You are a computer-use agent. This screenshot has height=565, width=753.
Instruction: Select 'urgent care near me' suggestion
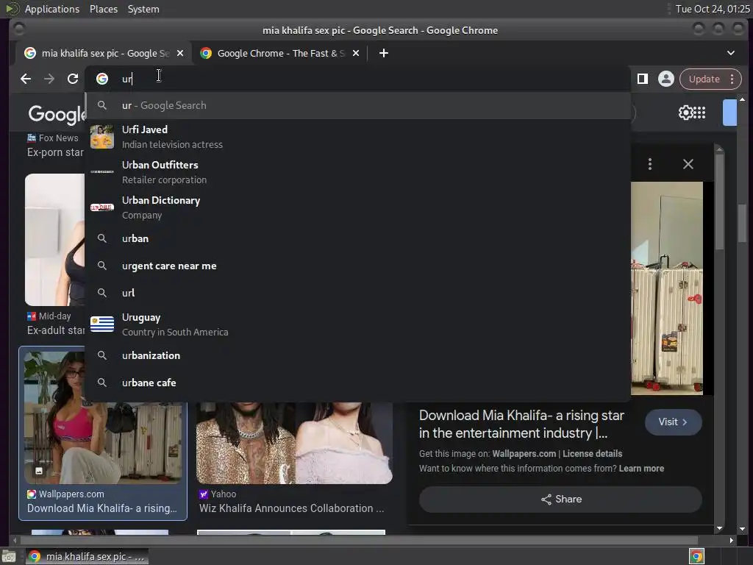coord(357,266)
